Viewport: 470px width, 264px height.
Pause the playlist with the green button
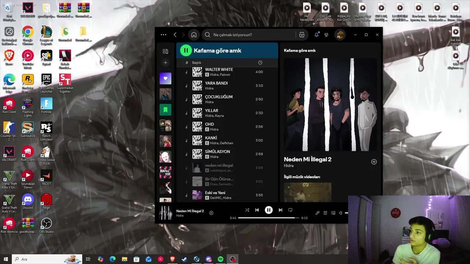pyautogui.click(x=186, y=50)
